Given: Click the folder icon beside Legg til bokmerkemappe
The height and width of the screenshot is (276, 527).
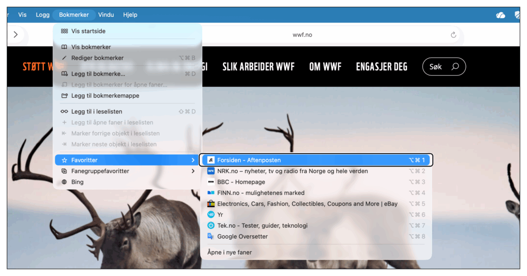Looking at the screenshot, I should tap(64, 96).
